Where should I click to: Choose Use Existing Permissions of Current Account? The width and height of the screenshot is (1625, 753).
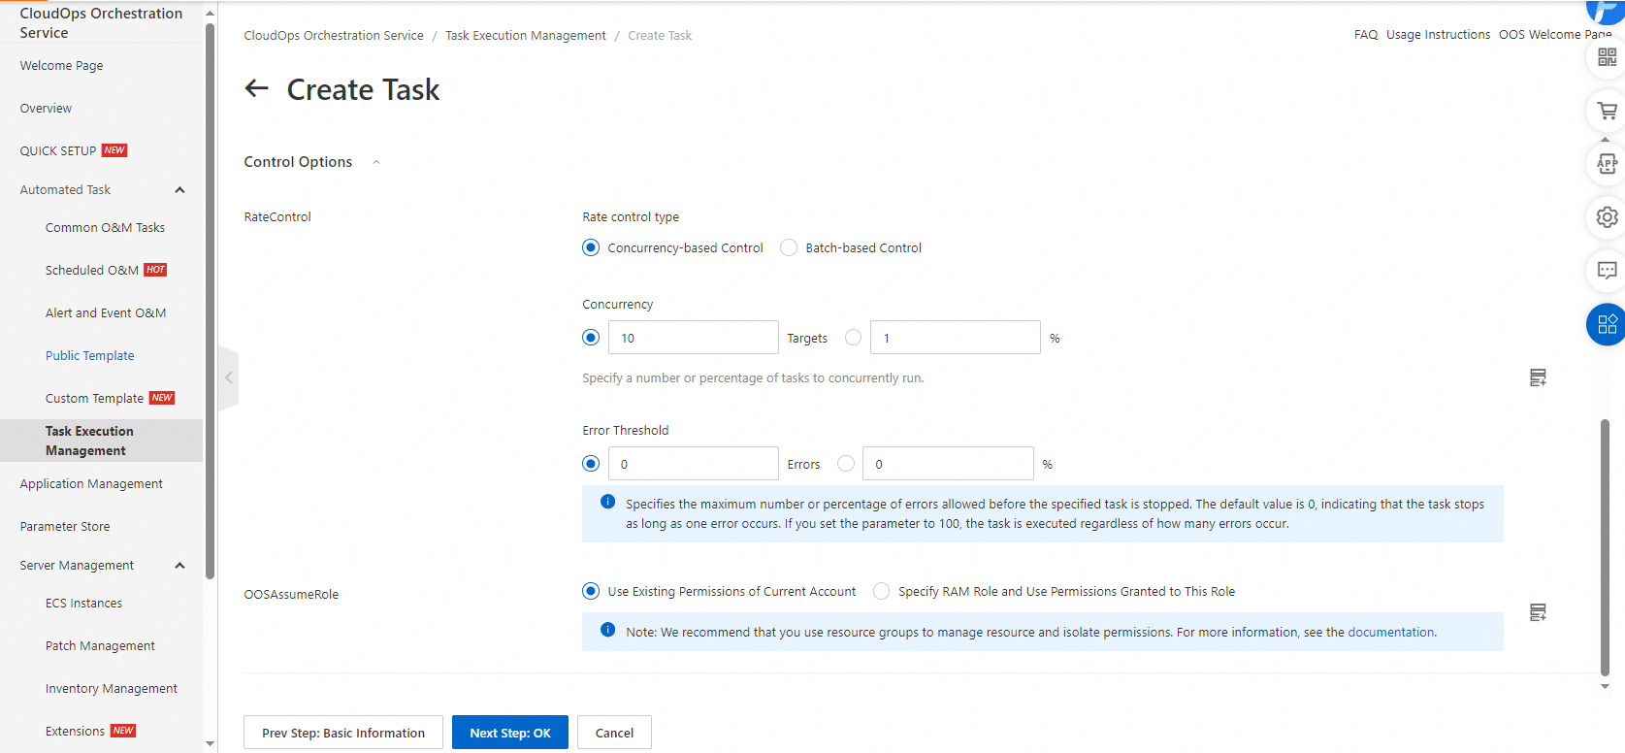coord(591,591)
